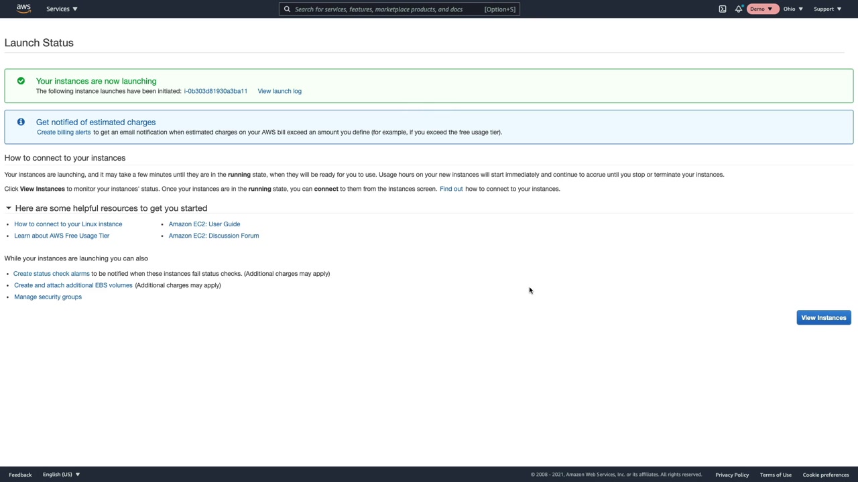
Task: Visit Amazon EC2: Discussion Forum
Action: (214, 236)
